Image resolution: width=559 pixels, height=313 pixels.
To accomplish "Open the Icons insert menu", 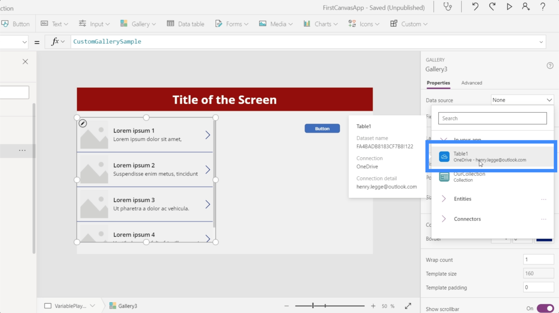I will click(x=364, y=24).
